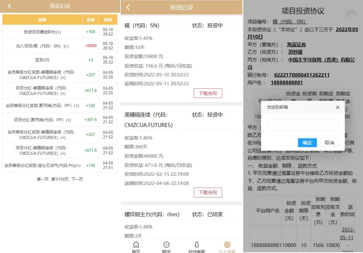Click the 时间 column header
The height and width of the screenshot is (253, 363).
pos(108,20)
